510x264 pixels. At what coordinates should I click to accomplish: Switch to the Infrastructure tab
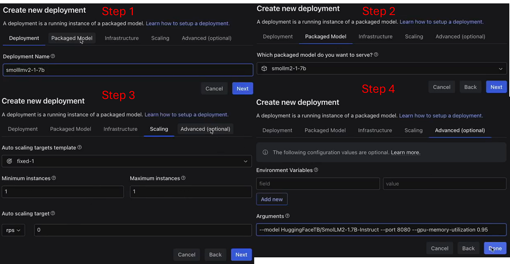(x=121, y=38)
